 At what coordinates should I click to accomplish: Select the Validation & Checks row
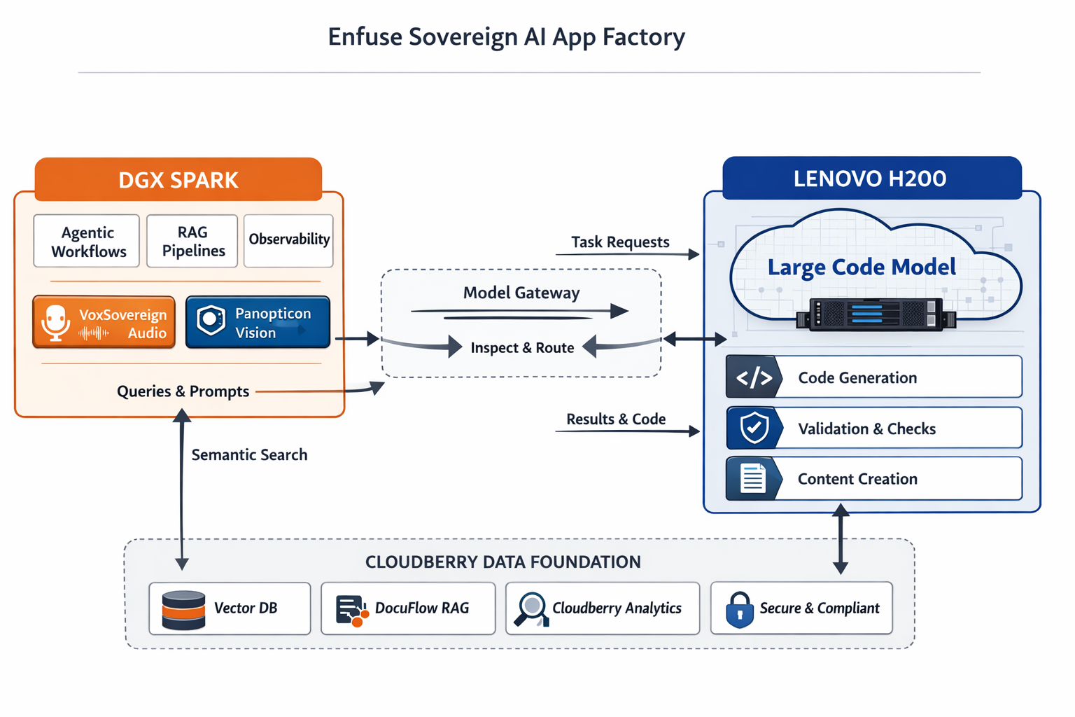tap(874, 428)
